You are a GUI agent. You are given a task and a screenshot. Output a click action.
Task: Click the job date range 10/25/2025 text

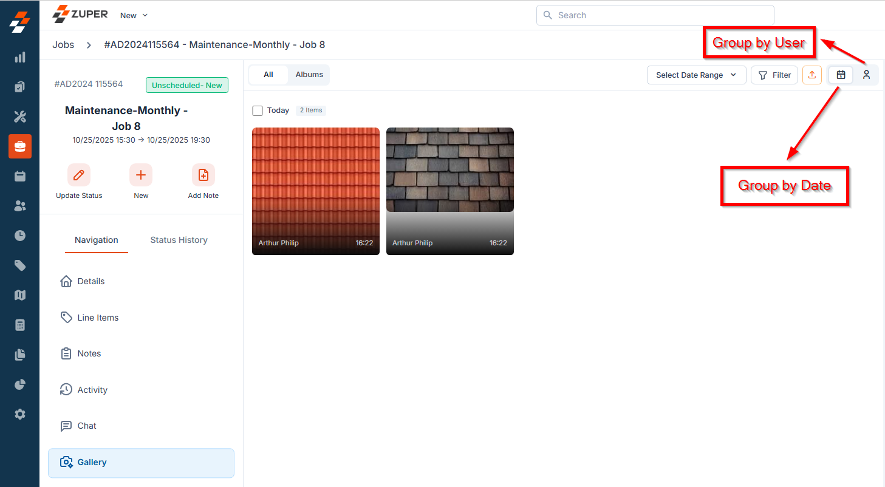pyautogui.click(x=141, y=140)
